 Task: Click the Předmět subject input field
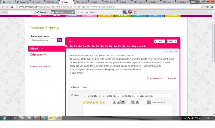coord(127,96)
